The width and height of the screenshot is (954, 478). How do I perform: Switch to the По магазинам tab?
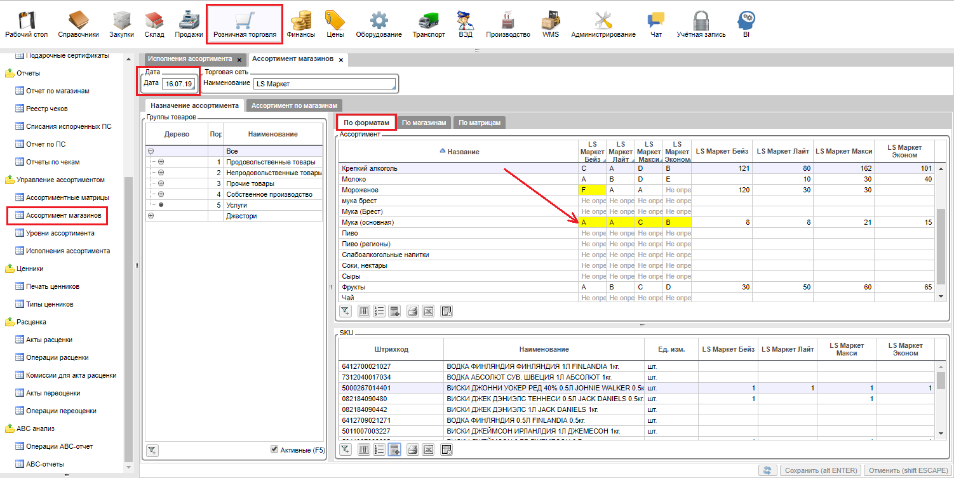coord(424,123)
